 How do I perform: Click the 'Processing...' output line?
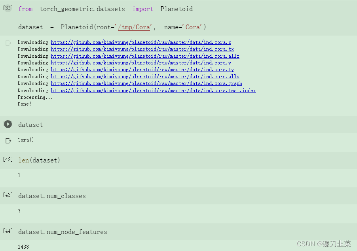(35, 97)
